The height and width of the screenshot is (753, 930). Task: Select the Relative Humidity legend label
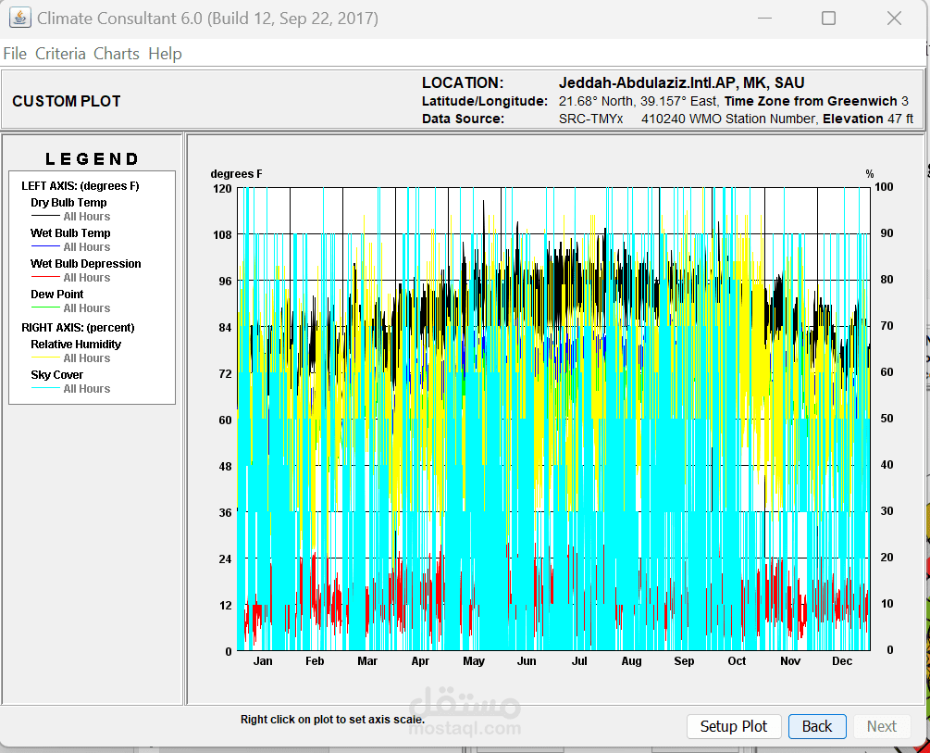[x=76, y=345]
